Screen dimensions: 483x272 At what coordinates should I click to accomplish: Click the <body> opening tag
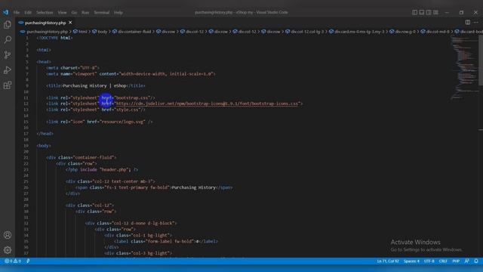(x=44, y=146)
